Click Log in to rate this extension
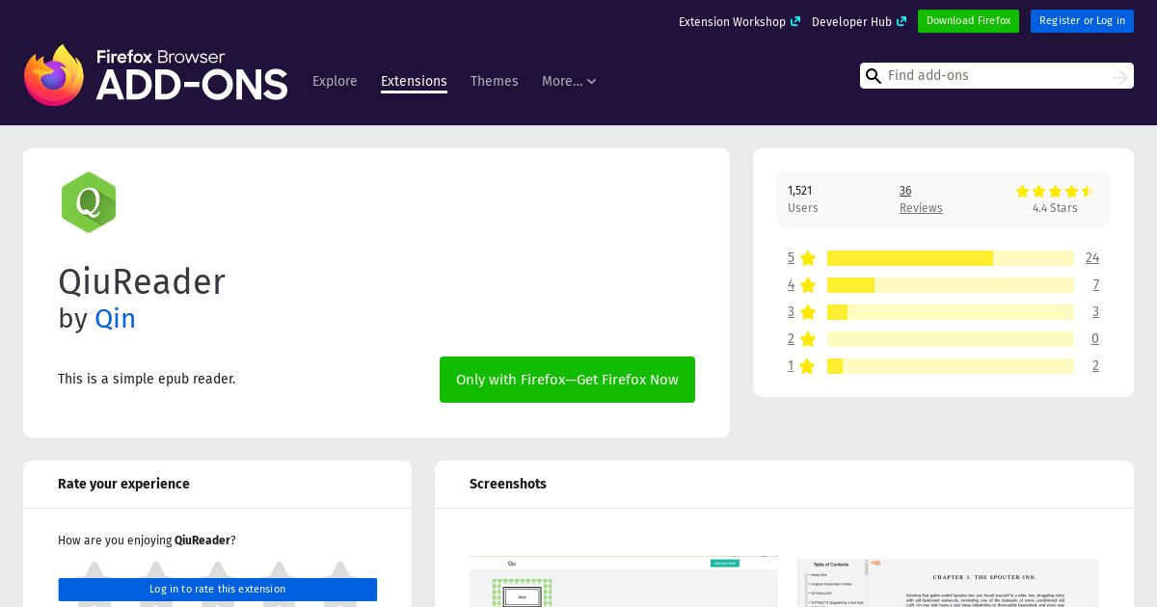Image resolution: width=1157 pixels, height=607 pixels. click(218, 590)
